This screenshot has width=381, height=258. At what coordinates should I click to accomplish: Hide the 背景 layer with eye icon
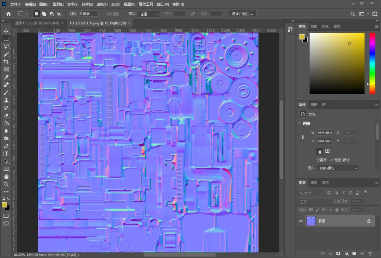pos(301,221)
